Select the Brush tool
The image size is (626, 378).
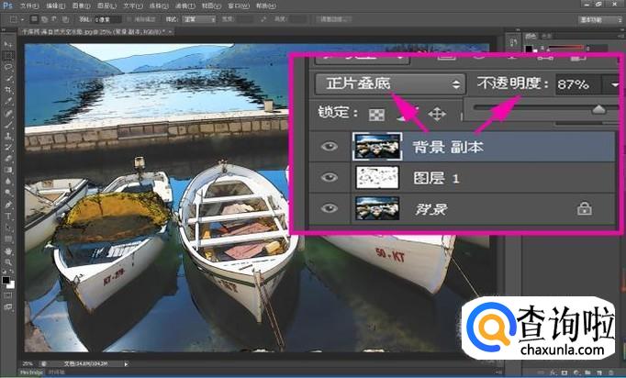pos(8,125)
